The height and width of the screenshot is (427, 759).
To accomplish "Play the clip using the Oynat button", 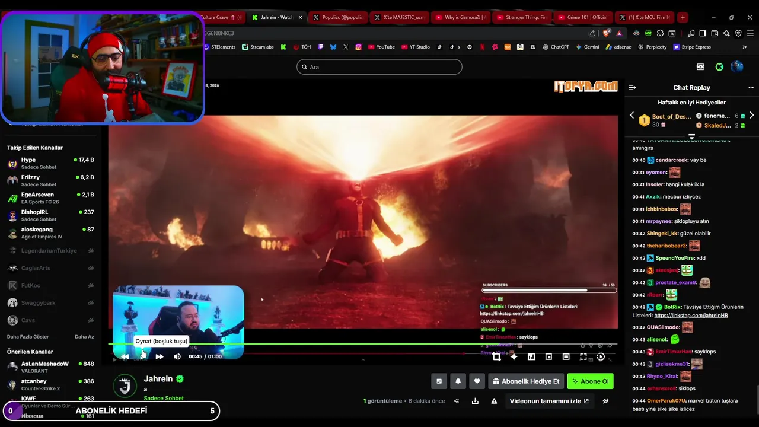I will pyautogui.click(x=143, y=356).
